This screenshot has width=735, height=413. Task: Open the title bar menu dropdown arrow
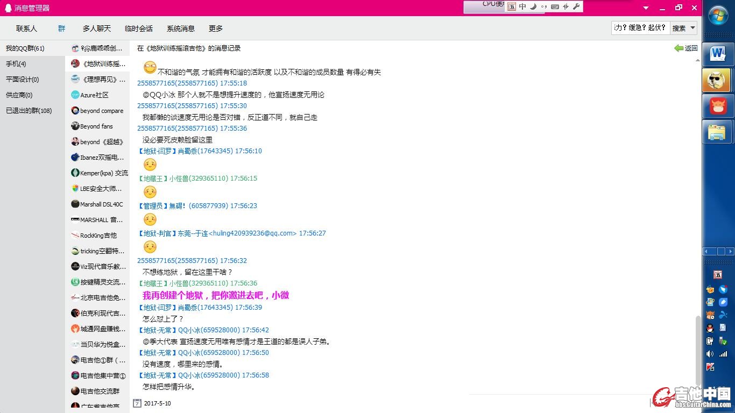pyautogui.click(x=646, y=8)
